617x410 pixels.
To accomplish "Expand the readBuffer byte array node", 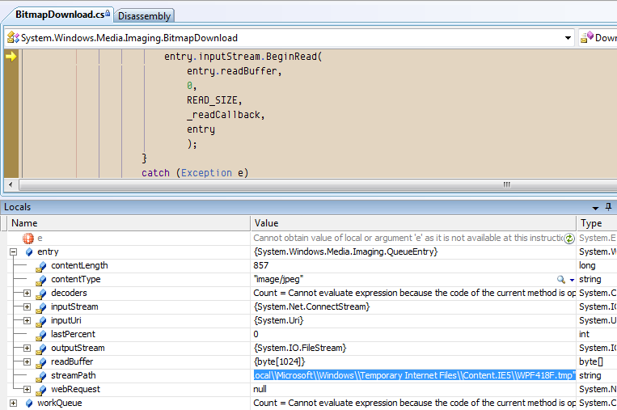I will click(x=27, y=361).
